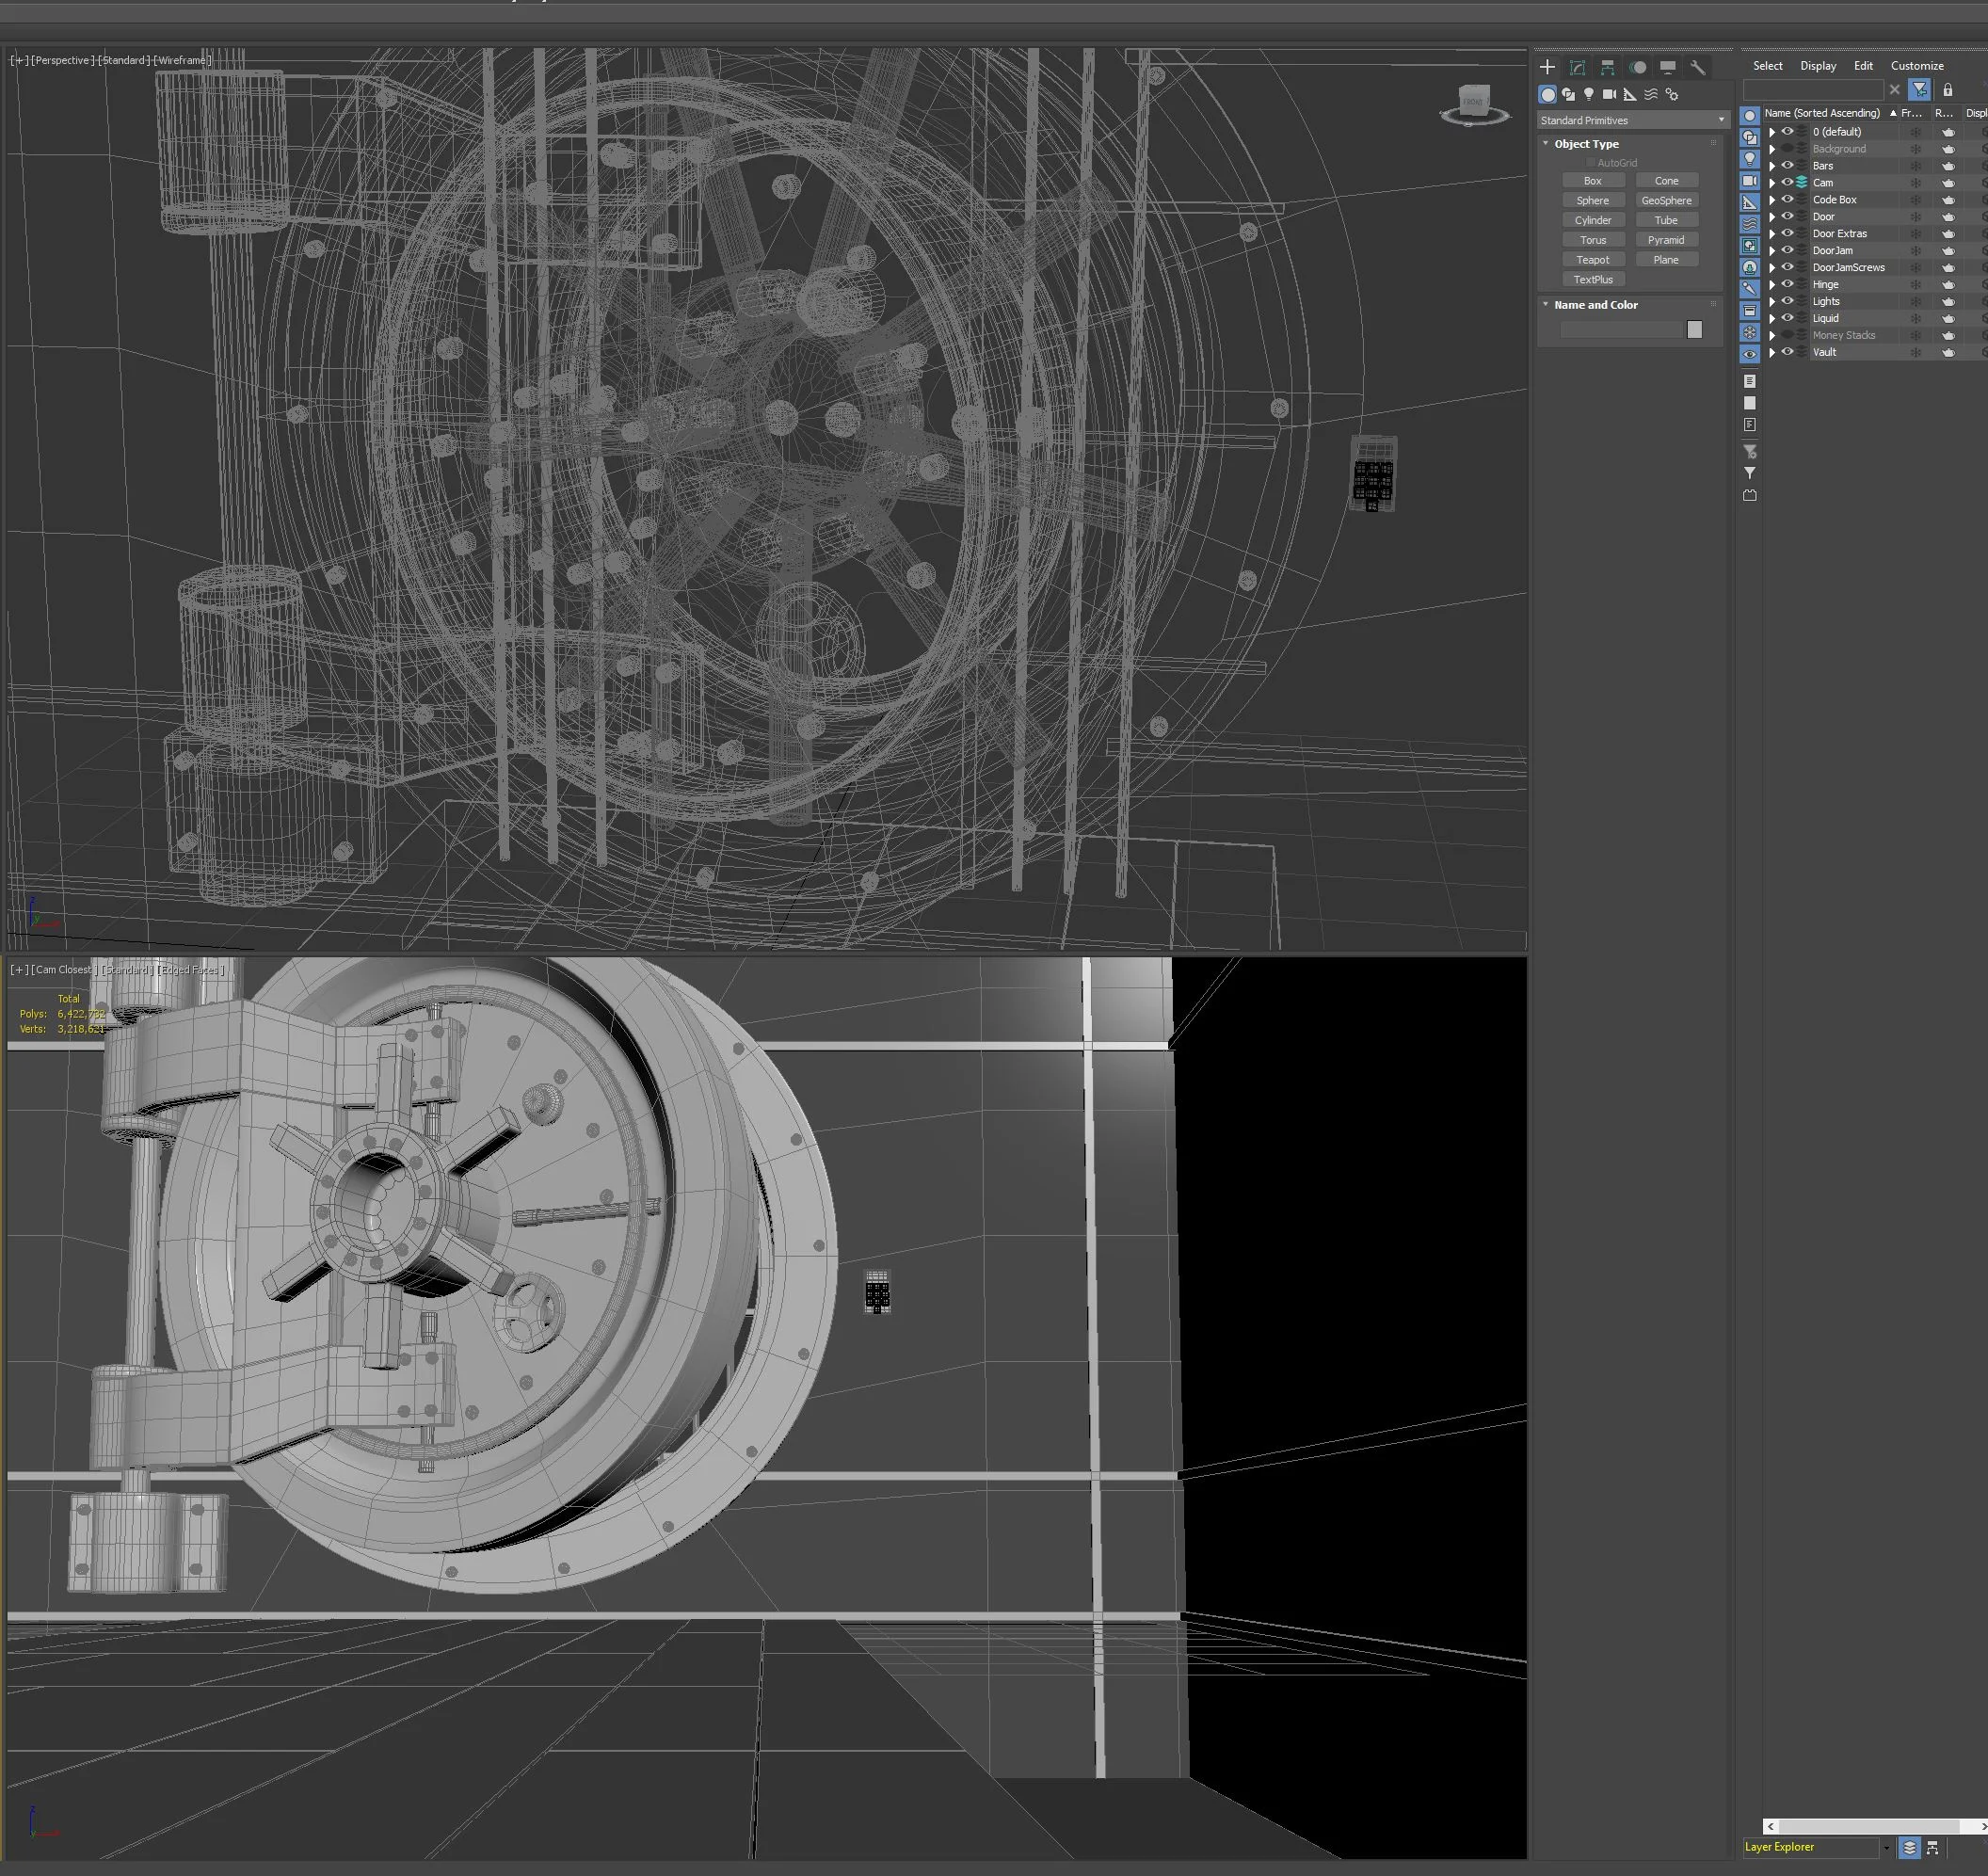Viewport: 1988px width, 1876px height.
Task: Select the Lights category icon
Action: tap(1589, 95)
